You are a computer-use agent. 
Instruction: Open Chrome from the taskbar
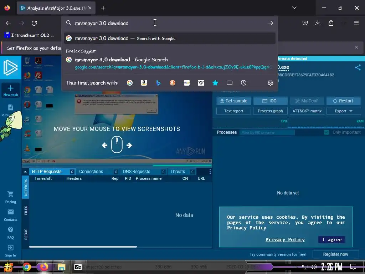(26, 267)
